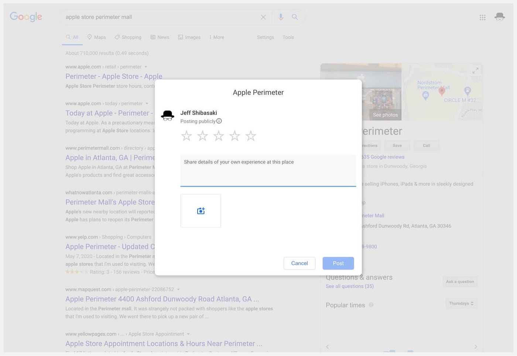The width and height of the screenshot is (517, 356).
Task: Click the magnifier search icon
Action: pos(295,17)
